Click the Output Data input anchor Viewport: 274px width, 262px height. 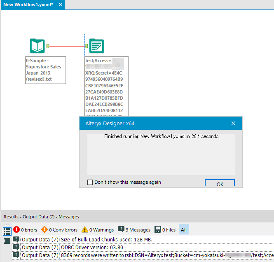pos(87,46)
